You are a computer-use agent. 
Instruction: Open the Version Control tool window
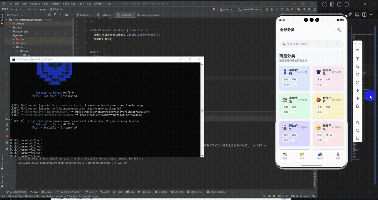pyautogui.click(x=16, y=192)
